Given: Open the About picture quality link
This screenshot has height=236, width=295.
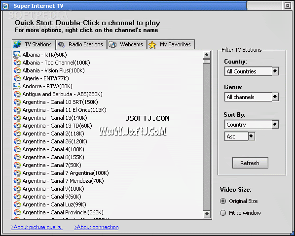Looking at the screenshot, I should click(37, 227).
